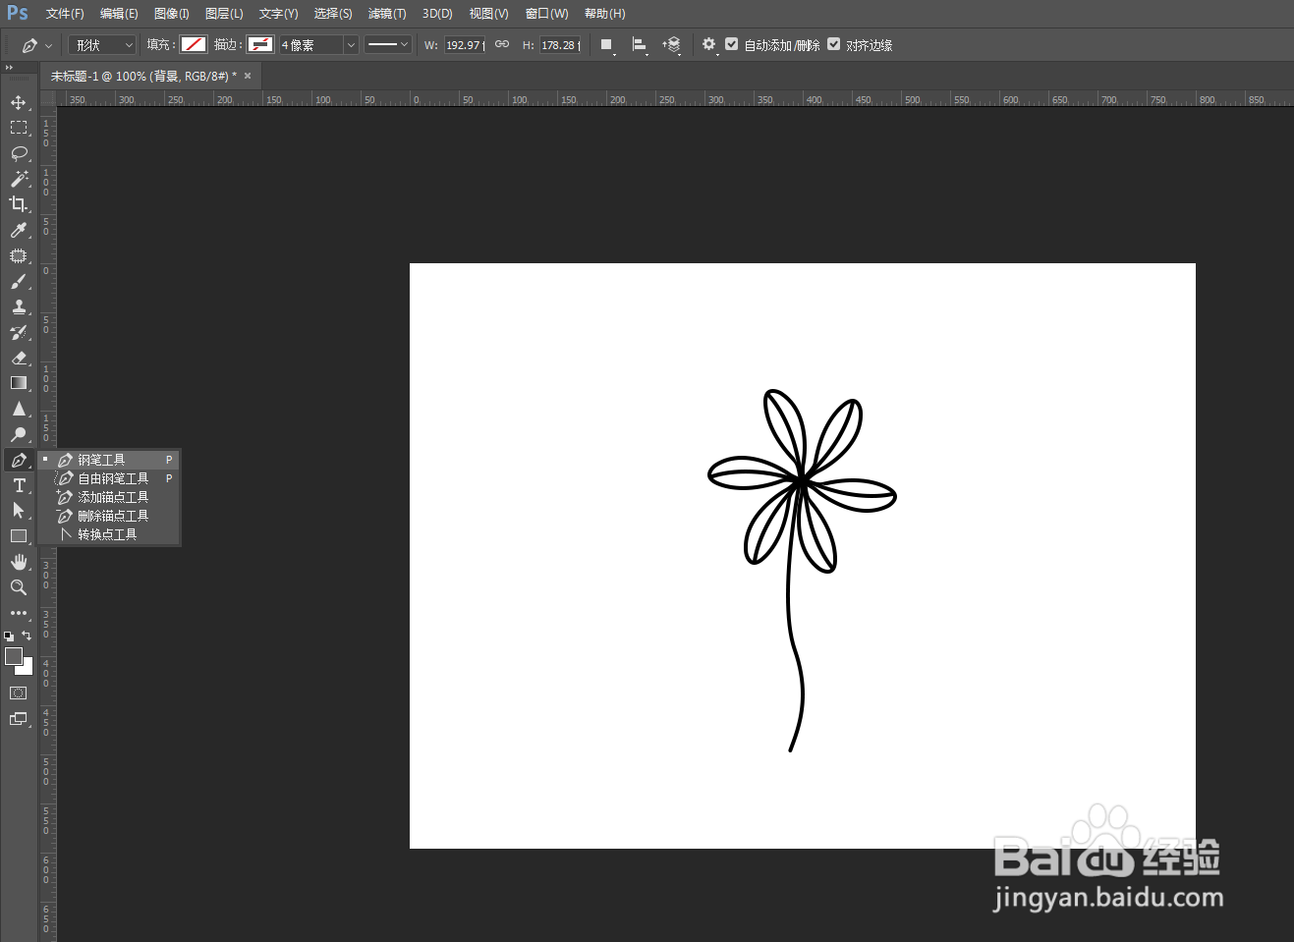Swap foreground and background colors
This screenshot has width=1294, height=942.
pos(27,636)
